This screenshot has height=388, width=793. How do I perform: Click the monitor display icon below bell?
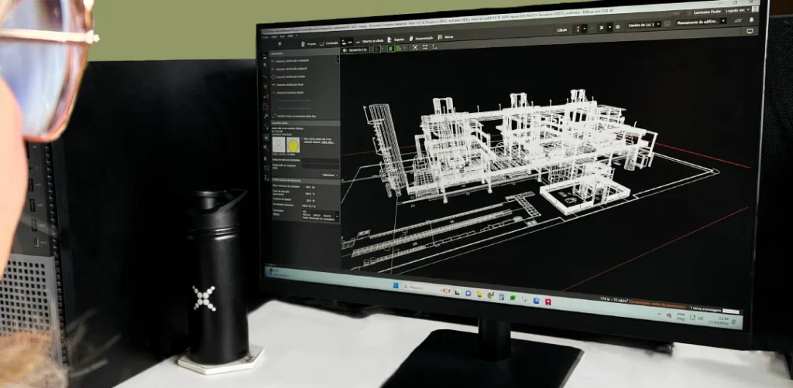tap(750, 31)
